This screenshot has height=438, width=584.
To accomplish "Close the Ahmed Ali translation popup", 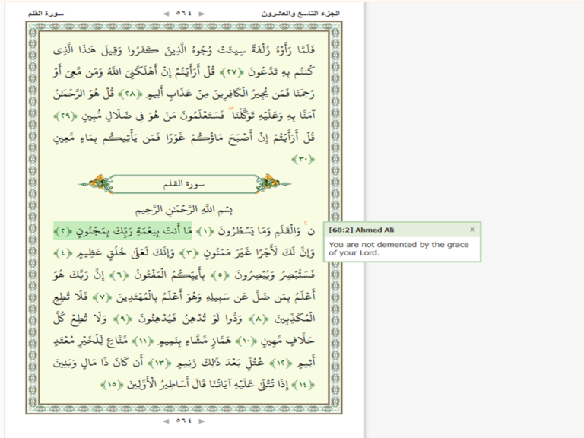I will (x=472, y=230).
